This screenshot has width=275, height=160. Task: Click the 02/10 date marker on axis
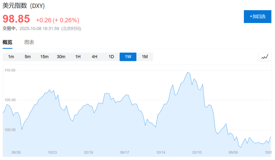(197, 152)
